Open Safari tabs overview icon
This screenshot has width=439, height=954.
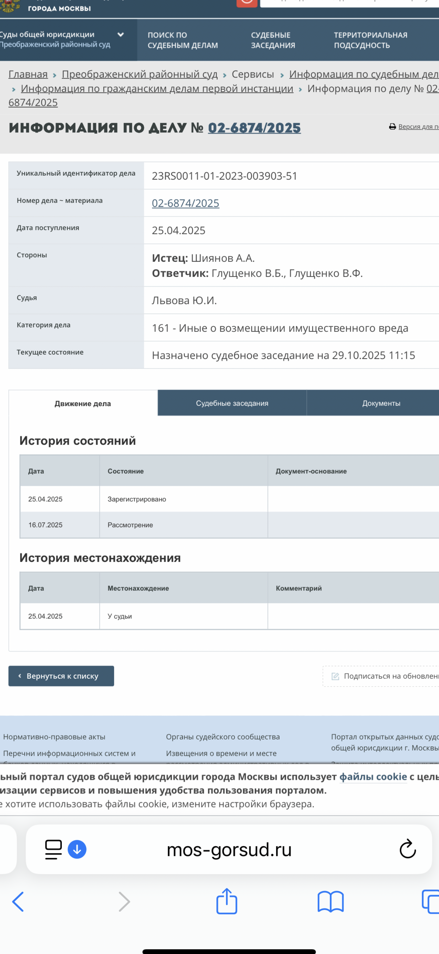430,901
